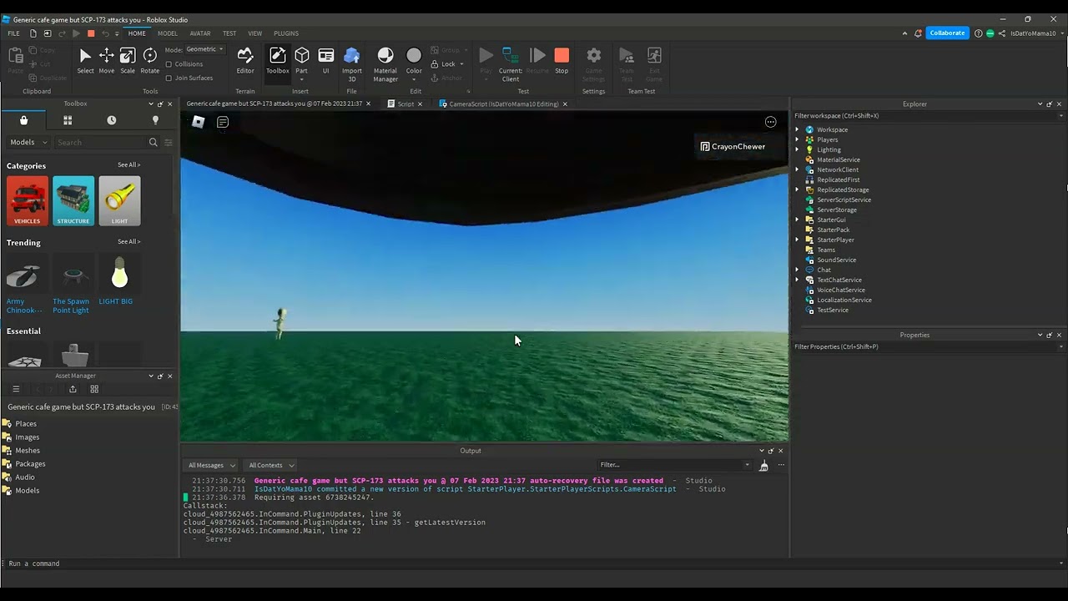Screen dimensions: 1068x601
Task: Open the chat icon in the viewport
Action: (x=223, y=122)
